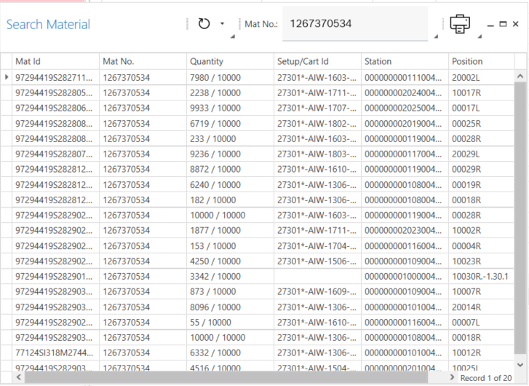Select the cell with position 10030R.-1.30.1

coord(480,276)
